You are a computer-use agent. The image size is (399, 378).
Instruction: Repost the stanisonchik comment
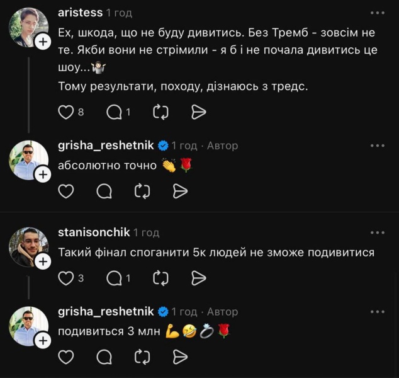coord(160,277)
